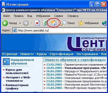Open the Forward button history dropdown arrow
Image resolution: width=108 pixels, height=93 pixels.
pos(31,23)
